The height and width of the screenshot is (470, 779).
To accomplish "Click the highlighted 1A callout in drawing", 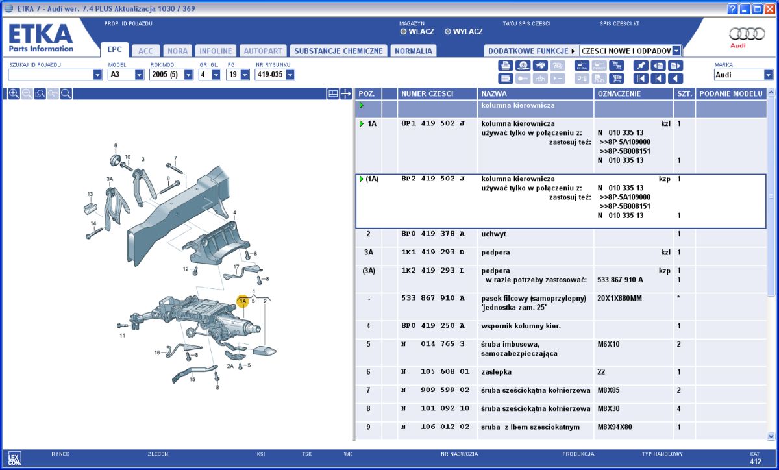I will [x=243, y=301].
